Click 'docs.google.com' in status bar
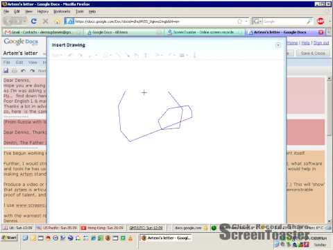The height and width of the screenshot is (250, 333). [x=188, y=228]
